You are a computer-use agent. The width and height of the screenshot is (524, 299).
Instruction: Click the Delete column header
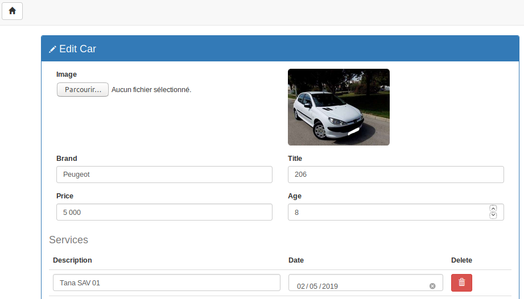click(461, 260)
